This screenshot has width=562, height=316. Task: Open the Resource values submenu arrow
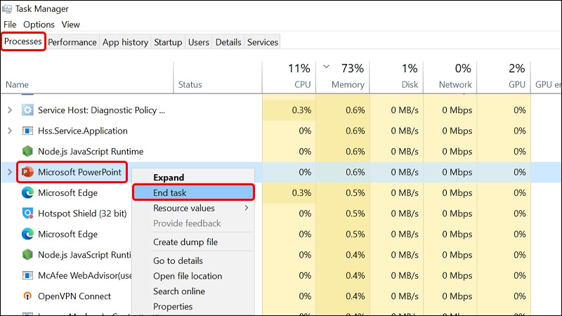(x=247, y=208)
